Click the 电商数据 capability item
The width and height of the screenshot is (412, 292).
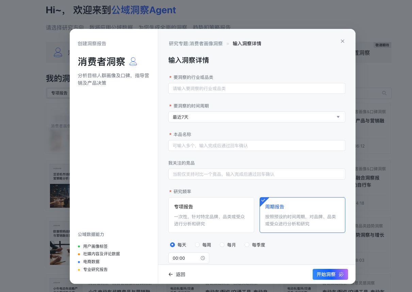click(x=92, y=262)
